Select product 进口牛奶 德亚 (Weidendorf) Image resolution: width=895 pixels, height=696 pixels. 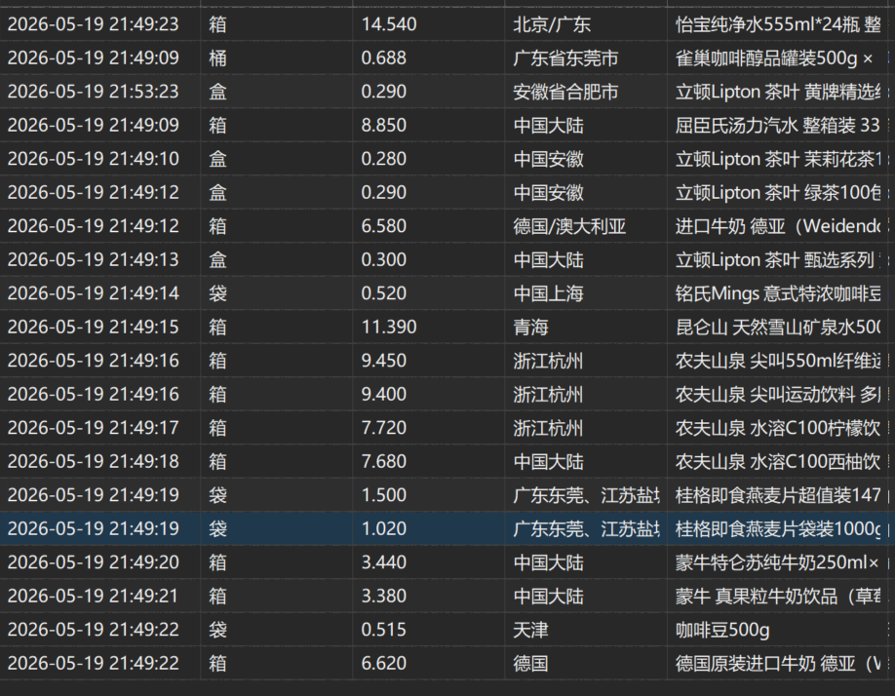coord(778,226)
